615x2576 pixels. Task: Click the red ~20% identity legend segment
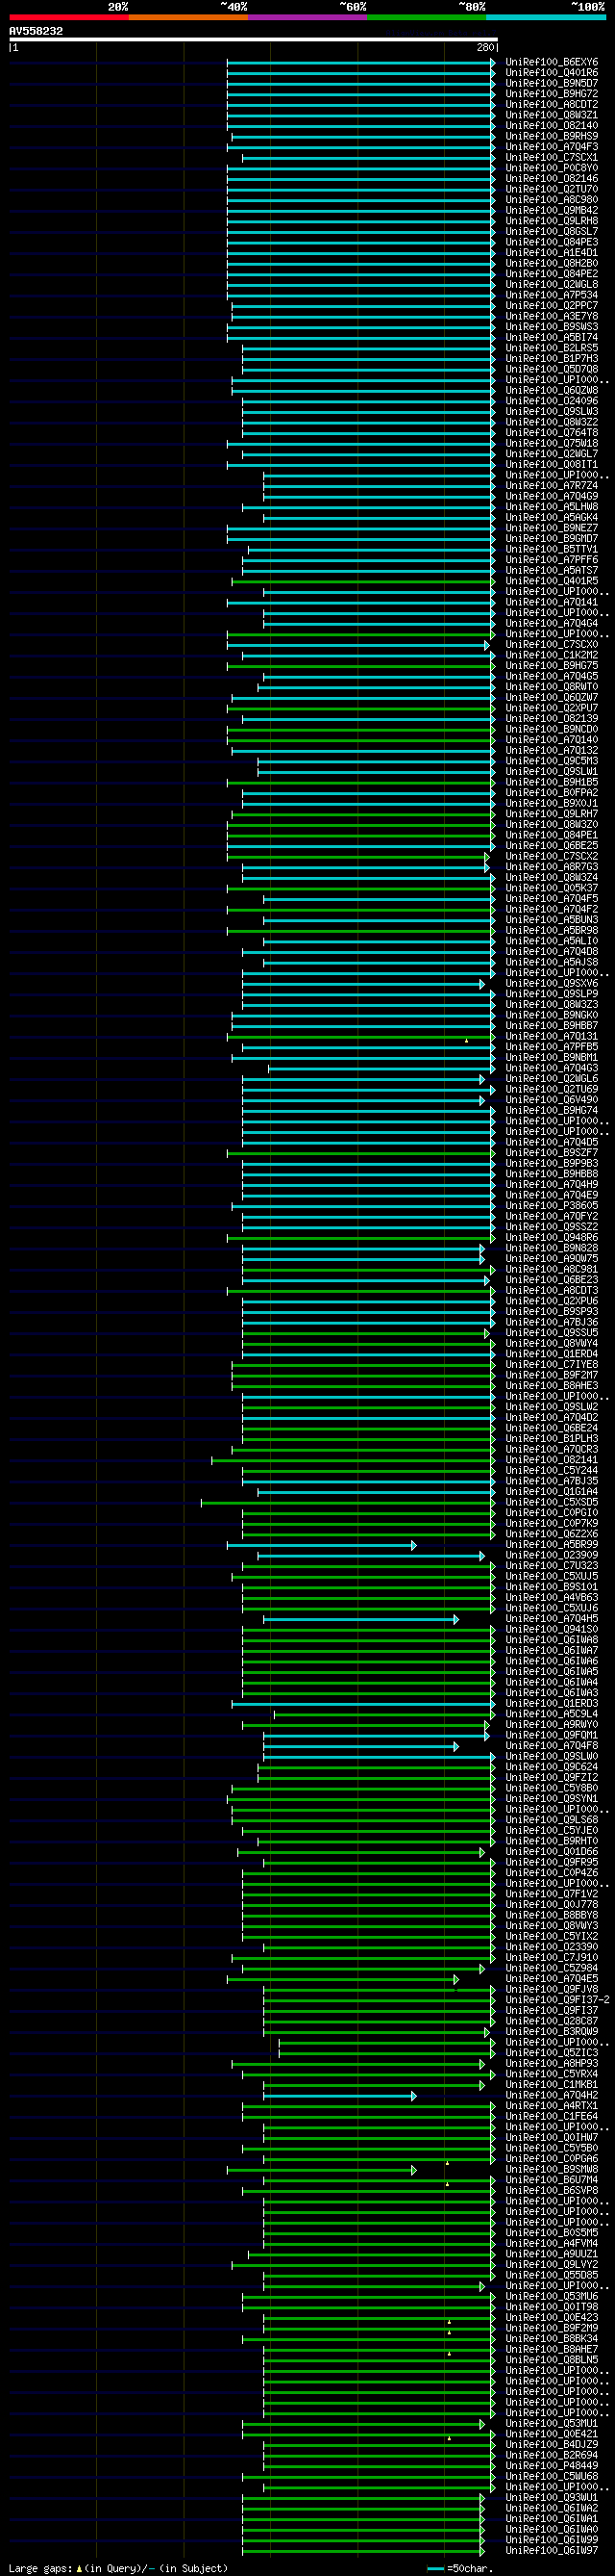point(69,17)
